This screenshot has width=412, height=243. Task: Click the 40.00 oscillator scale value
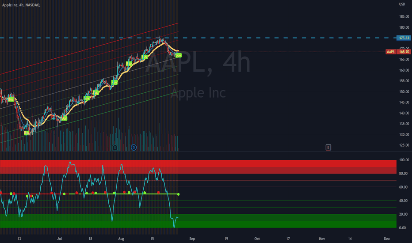click(404, 201)
